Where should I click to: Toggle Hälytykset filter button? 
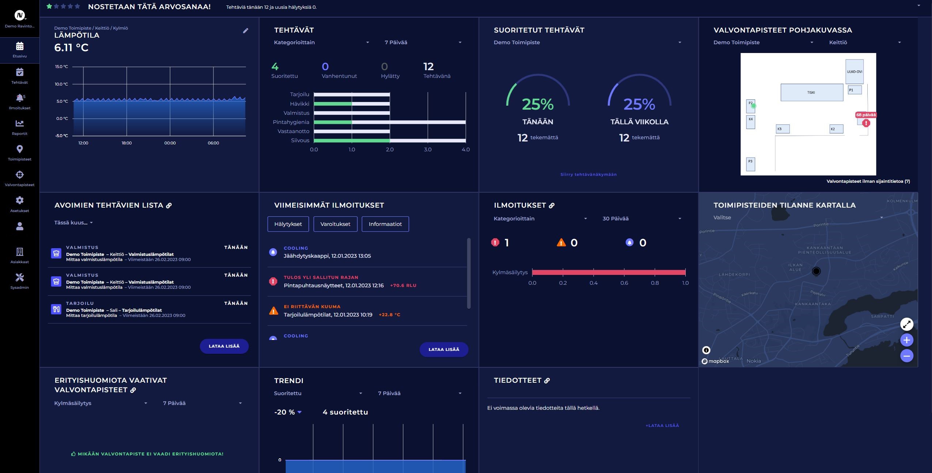pyautogui.click(x=288, y=224)
